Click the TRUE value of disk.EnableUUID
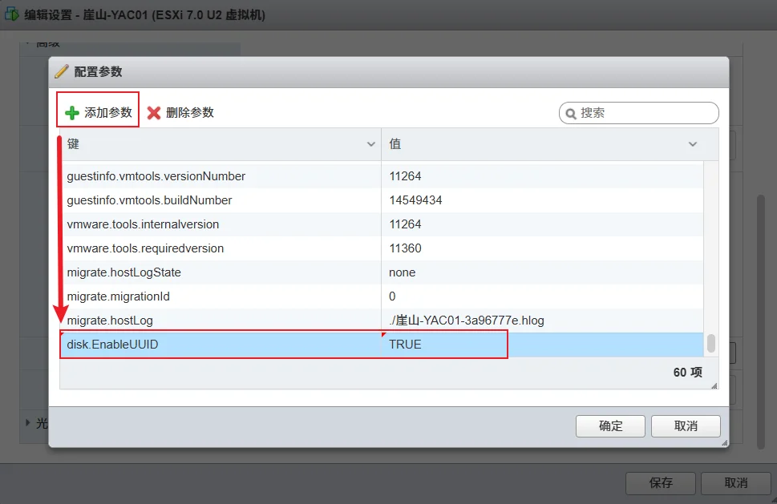 pyautogui.click(x=405, y=345)
